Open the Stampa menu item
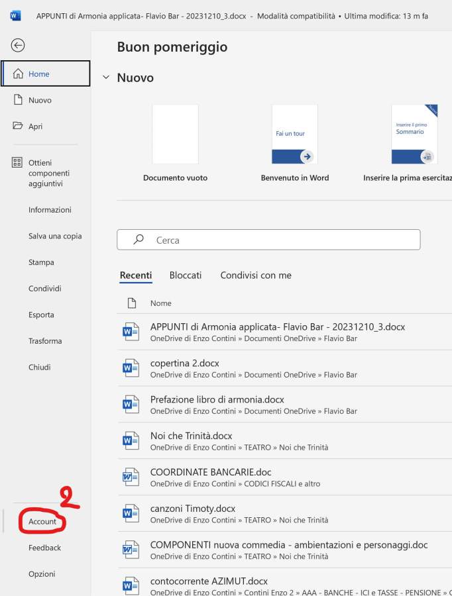 41,262
